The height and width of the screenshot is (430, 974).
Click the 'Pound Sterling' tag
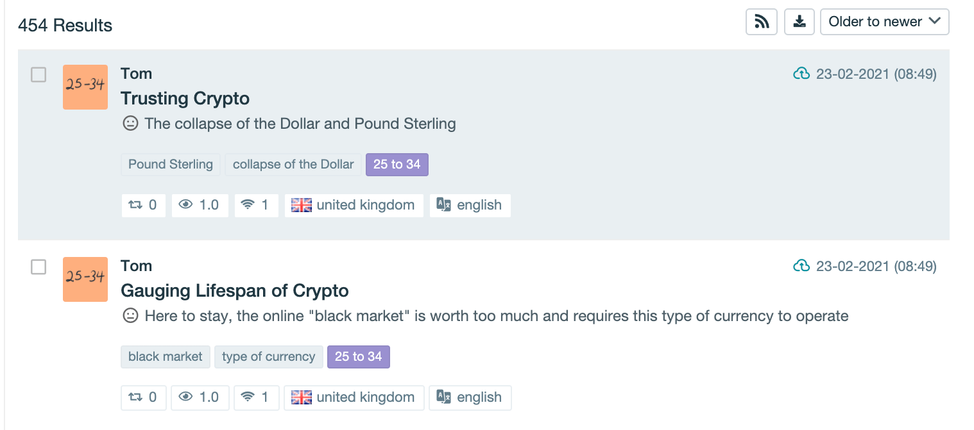point(171,165)
